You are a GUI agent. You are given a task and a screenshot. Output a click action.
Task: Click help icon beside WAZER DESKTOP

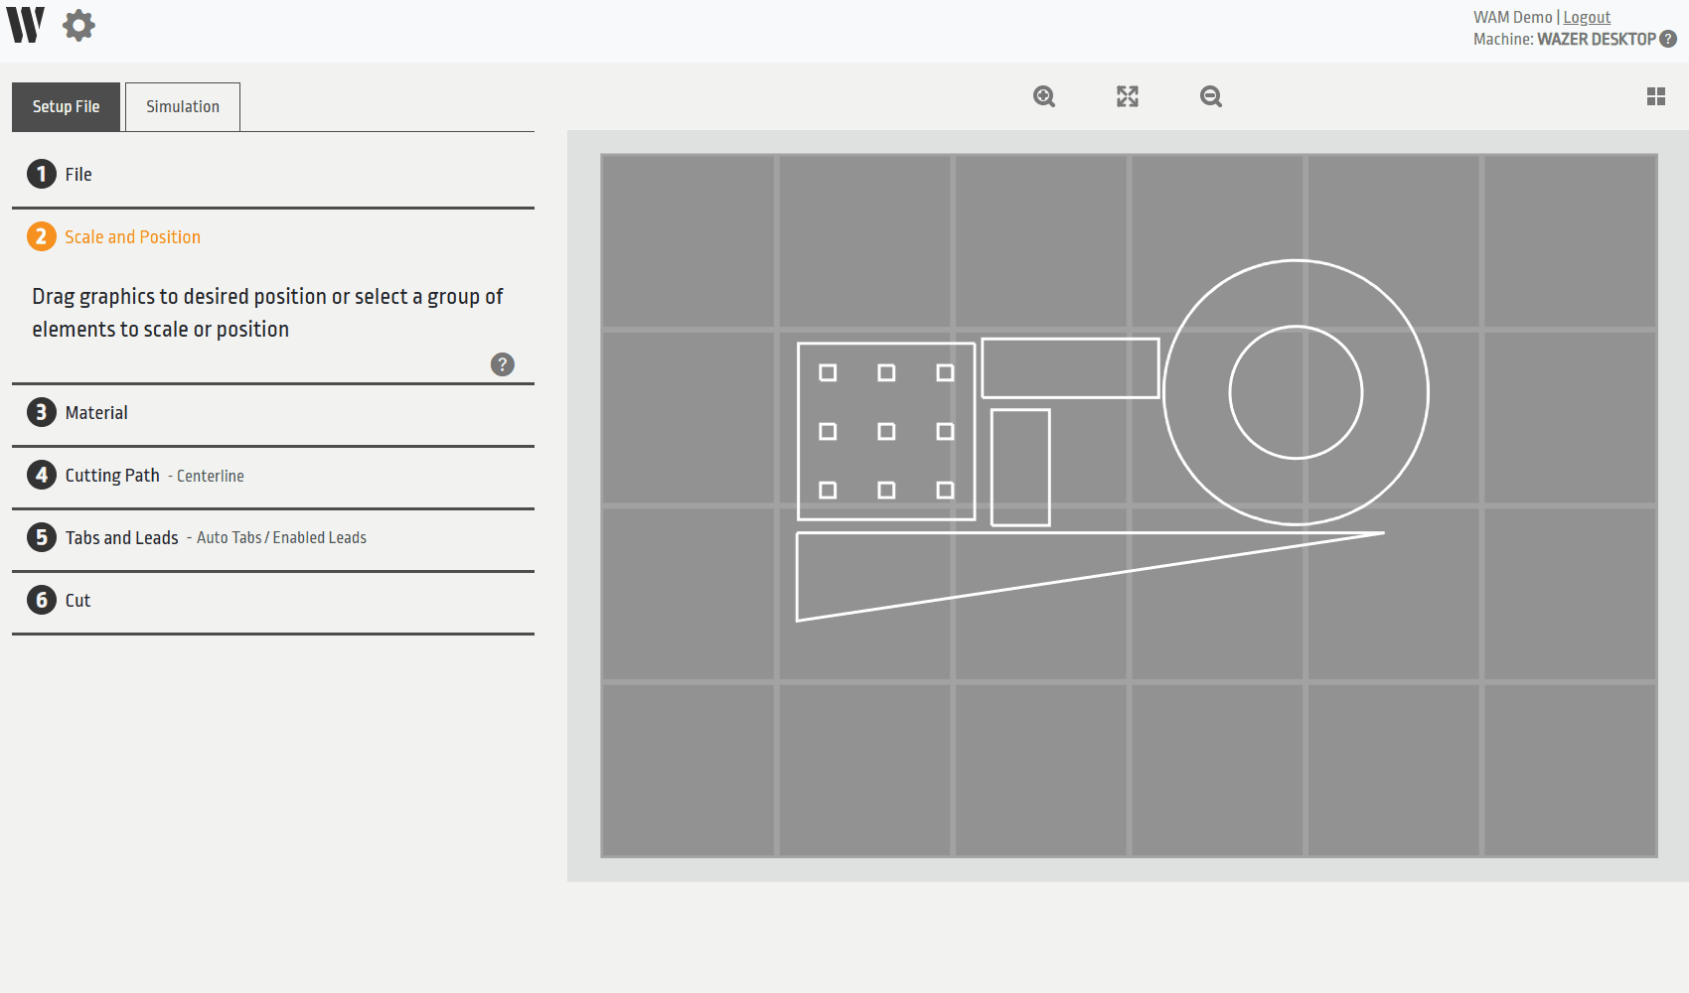tap(1668, 39)
